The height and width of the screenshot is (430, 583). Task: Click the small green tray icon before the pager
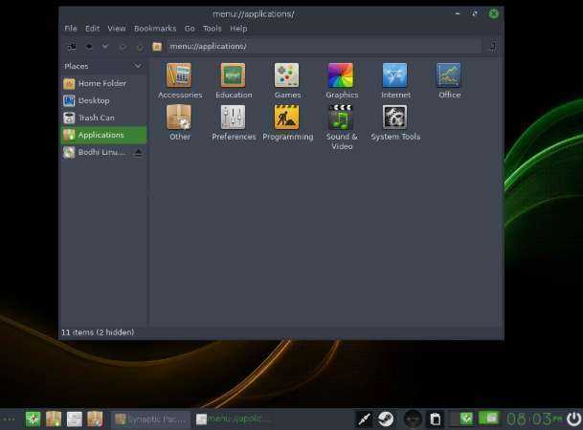pos(466,419)
